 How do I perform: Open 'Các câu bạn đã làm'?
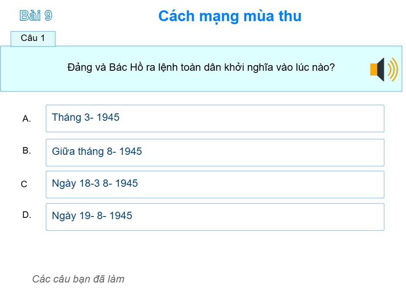(79, 279)
